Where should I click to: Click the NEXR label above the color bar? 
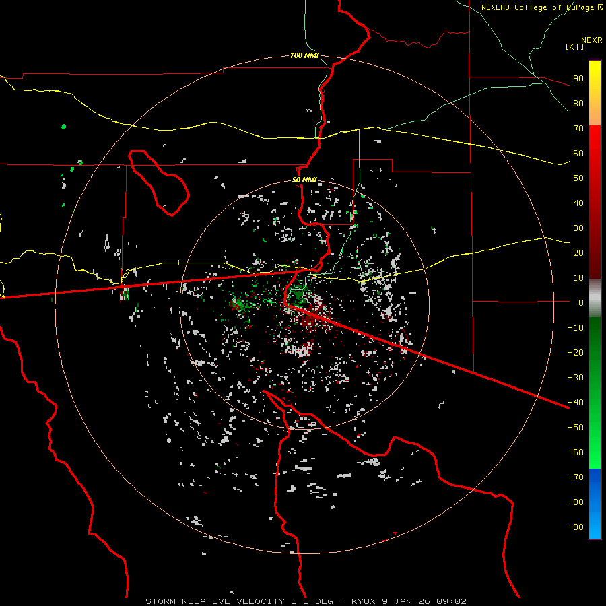pyautogui.click(x=592, y=40)
